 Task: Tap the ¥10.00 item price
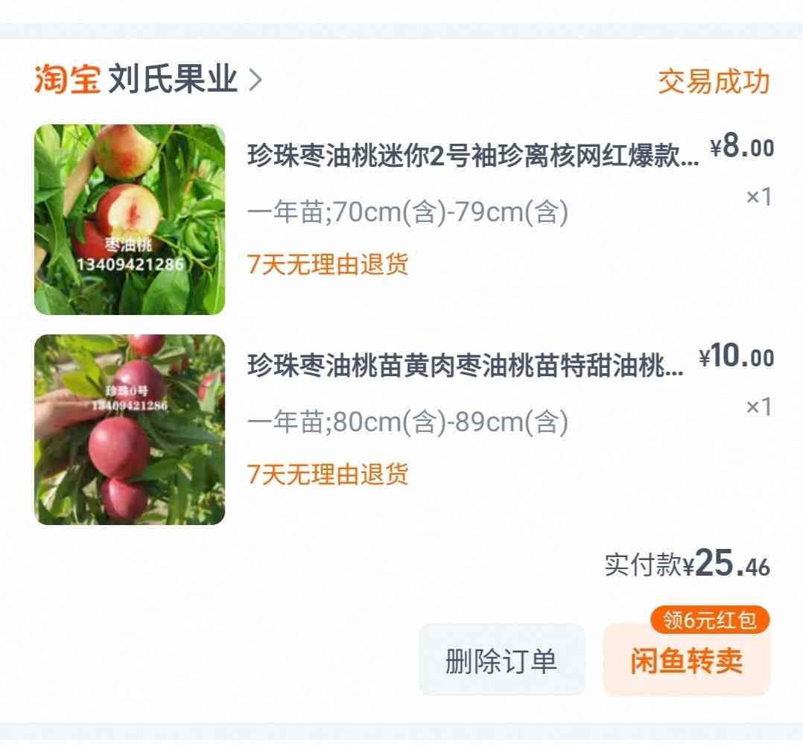tap(736, 356)
